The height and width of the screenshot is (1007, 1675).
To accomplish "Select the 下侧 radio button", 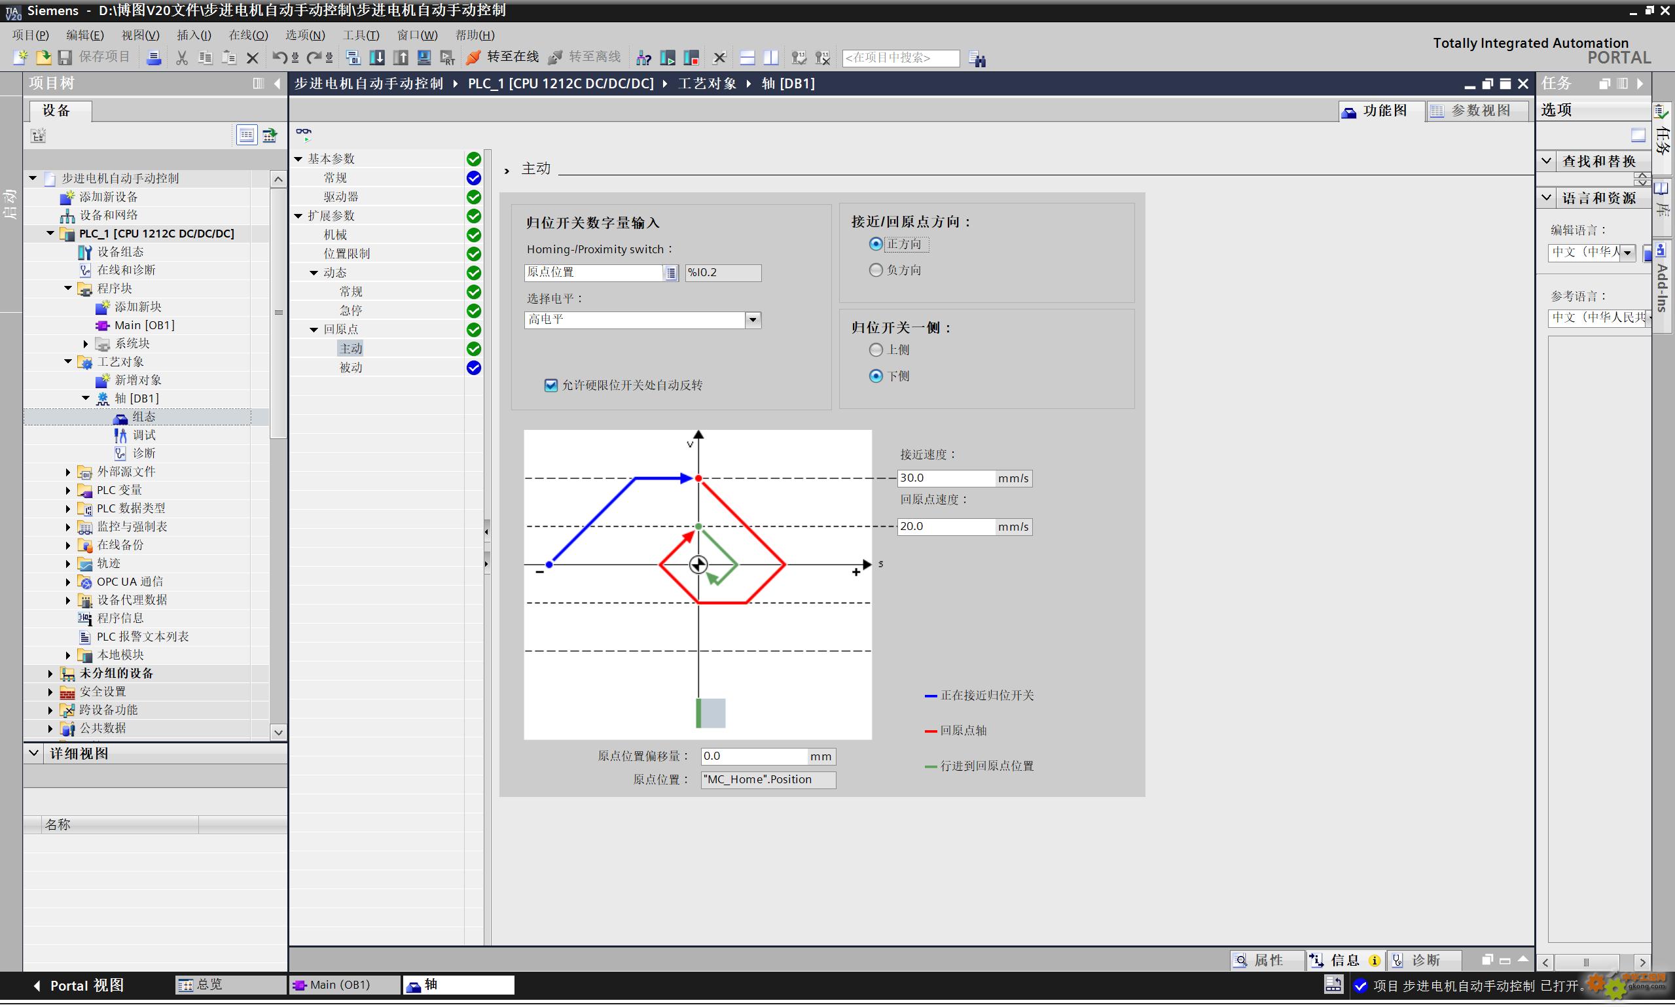I will point(876,376).
